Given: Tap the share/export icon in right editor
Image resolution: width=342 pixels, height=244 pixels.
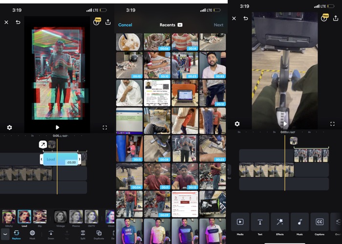Looking at the screenshot, I should 336,18.
